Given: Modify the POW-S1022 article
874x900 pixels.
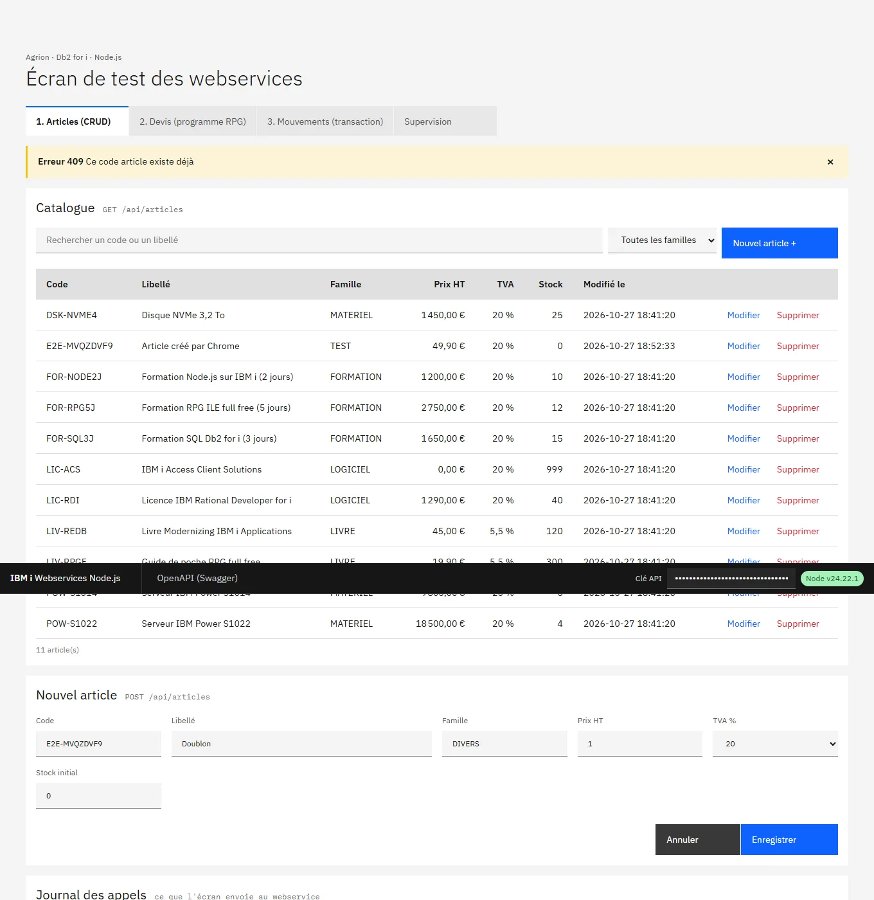Looking at the screenshot, I should click(x=744, y=624).
